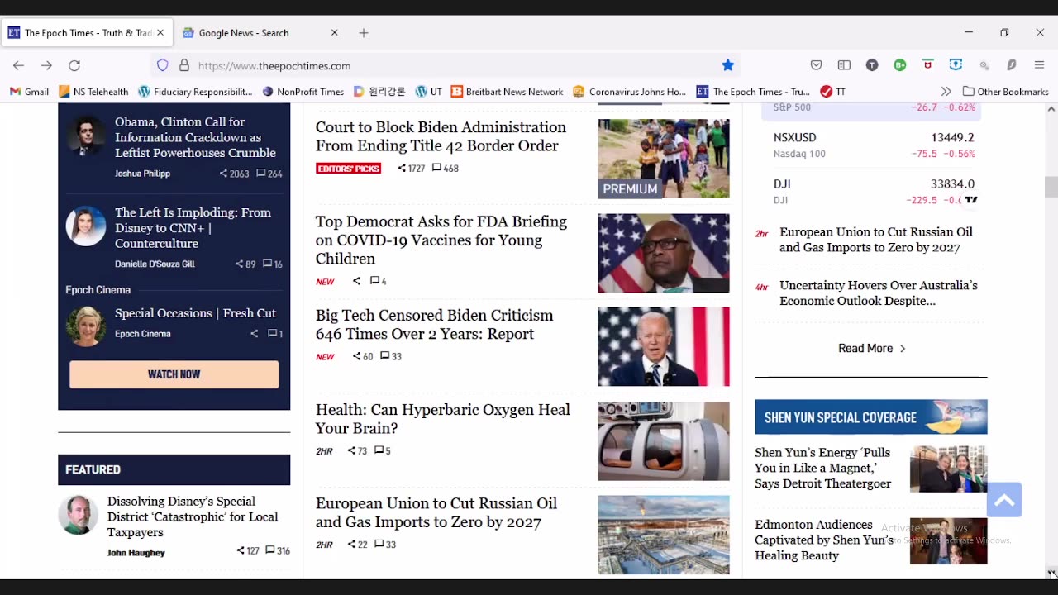Share the Dissolving Disney's article

[x=248, y=551]
